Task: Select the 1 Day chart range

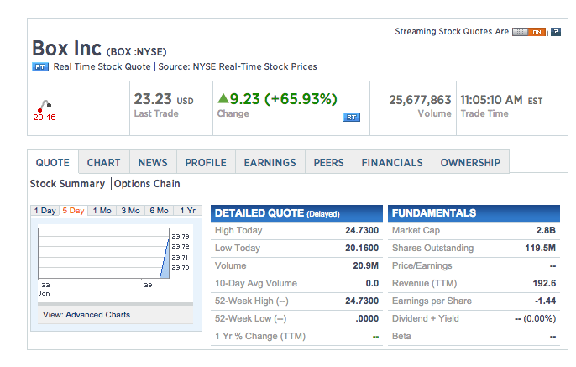Action: click(45, 211)
